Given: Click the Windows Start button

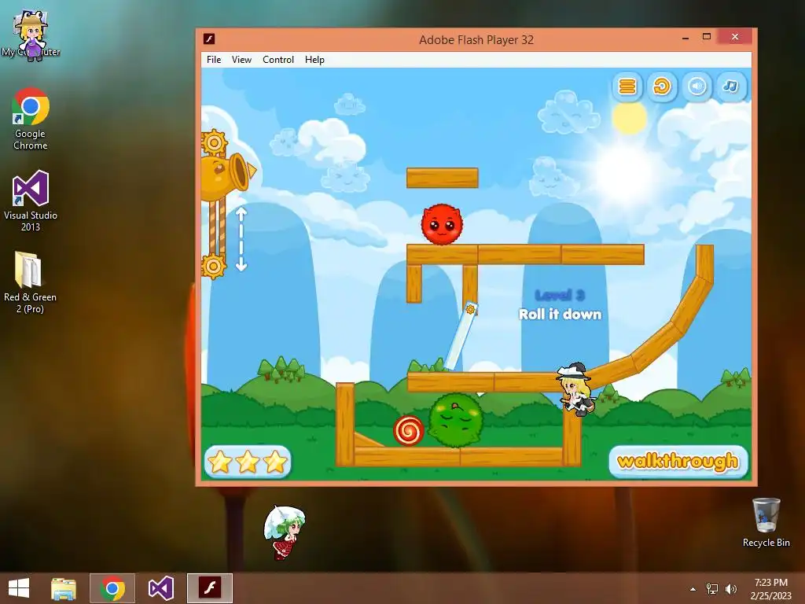Looking at the screenshot, I should click(19, 588).
